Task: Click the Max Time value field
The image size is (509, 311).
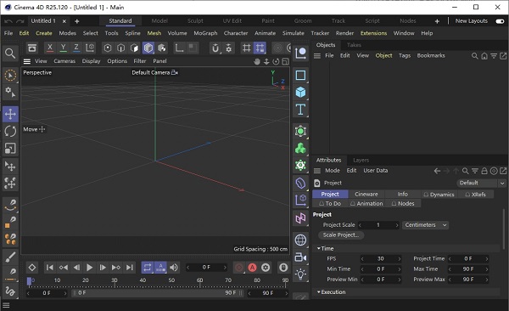Action: point(468,269)
